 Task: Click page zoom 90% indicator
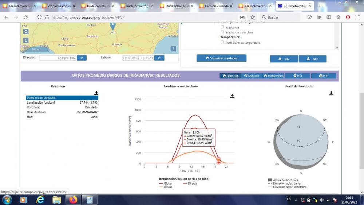242,18
